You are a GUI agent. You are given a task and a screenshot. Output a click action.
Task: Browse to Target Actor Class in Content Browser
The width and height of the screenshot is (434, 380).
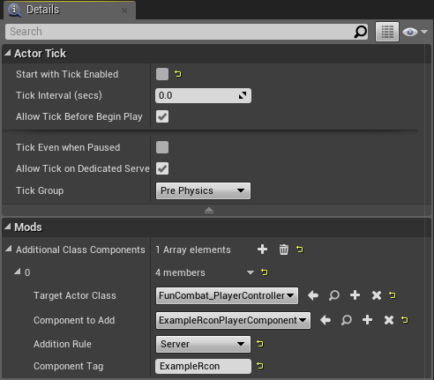coord(334,295)
